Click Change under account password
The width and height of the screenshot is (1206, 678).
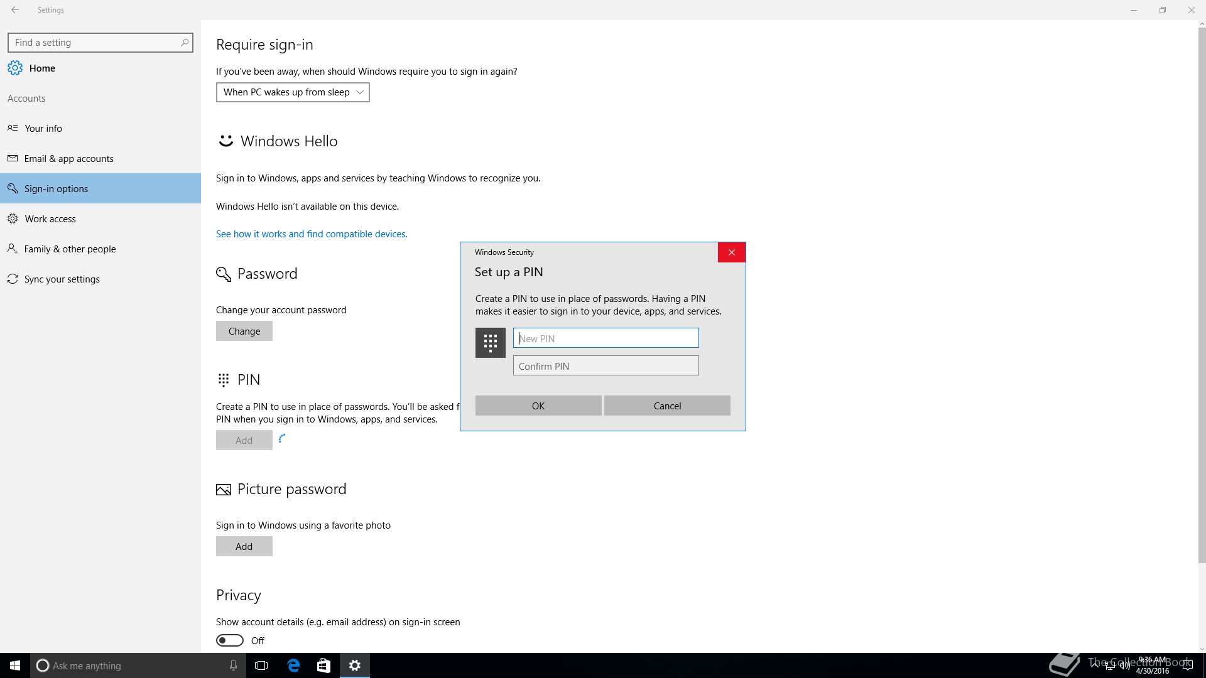pos(244,331)
